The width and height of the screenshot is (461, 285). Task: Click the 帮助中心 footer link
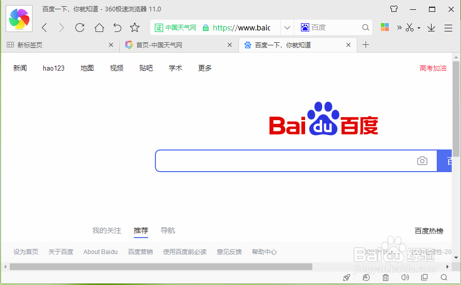coord(264,252)
